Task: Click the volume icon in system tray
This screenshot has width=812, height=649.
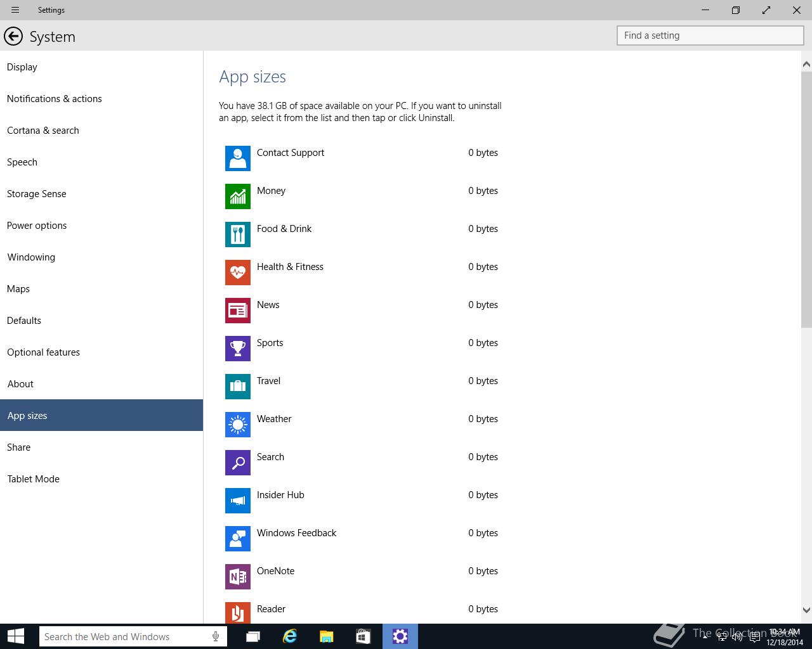Action: point(737,637)
